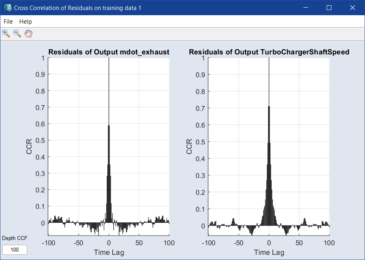
Task: Minimize the Cross Correlation window
Action: [x=306, y=8]
